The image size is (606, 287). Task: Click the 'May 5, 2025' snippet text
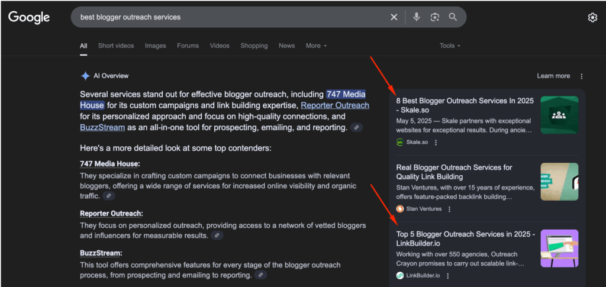coord(464,125)
